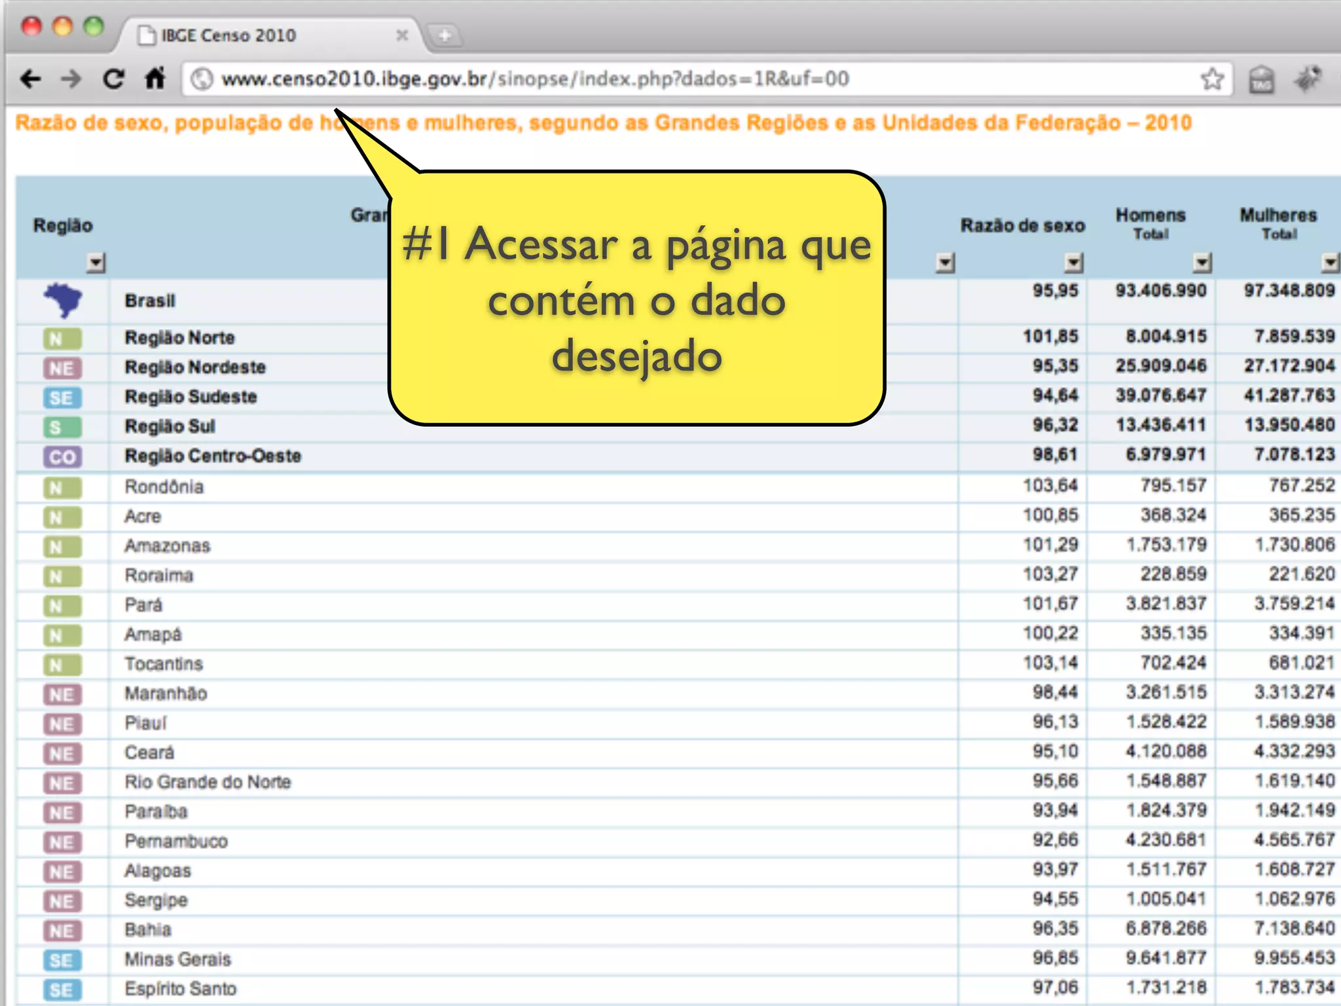The width and height of the screenshot is (1341, 1006).
Task: Click the NE badge beside Pernambuco
Action: [62, 842]
